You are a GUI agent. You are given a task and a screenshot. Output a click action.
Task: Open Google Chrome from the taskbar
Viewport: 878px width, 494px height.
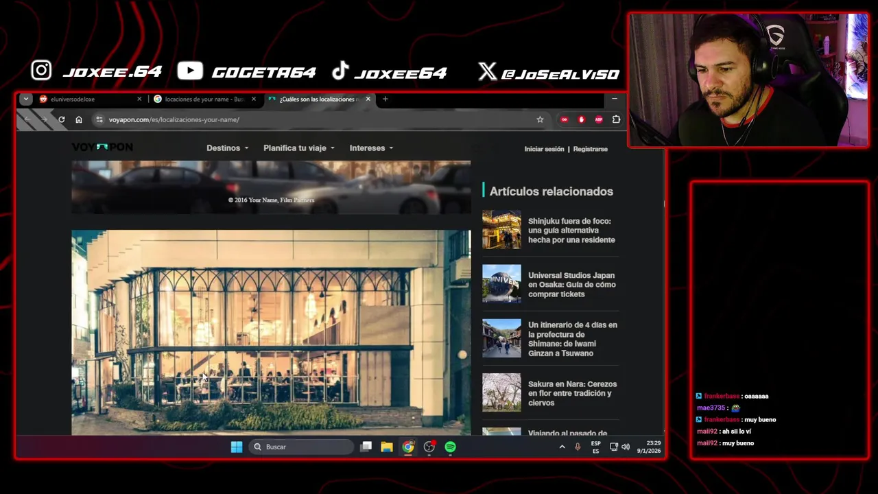[408, 447]
